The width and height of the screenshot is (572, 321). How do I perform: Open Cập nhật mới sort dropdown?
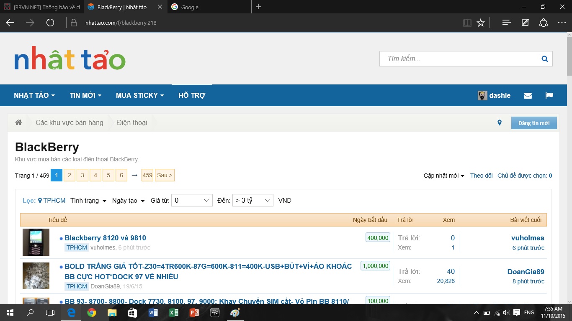click(444, 176)
